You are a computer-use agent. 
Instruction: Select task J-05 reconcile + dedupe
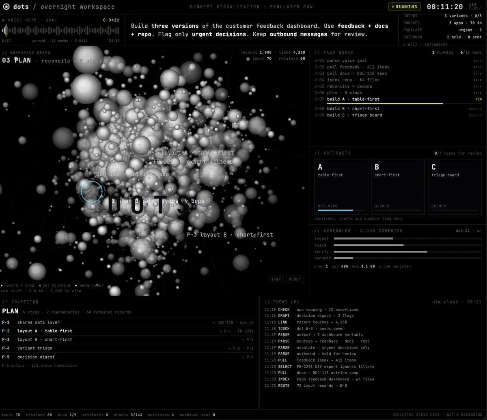click(398, 86)
